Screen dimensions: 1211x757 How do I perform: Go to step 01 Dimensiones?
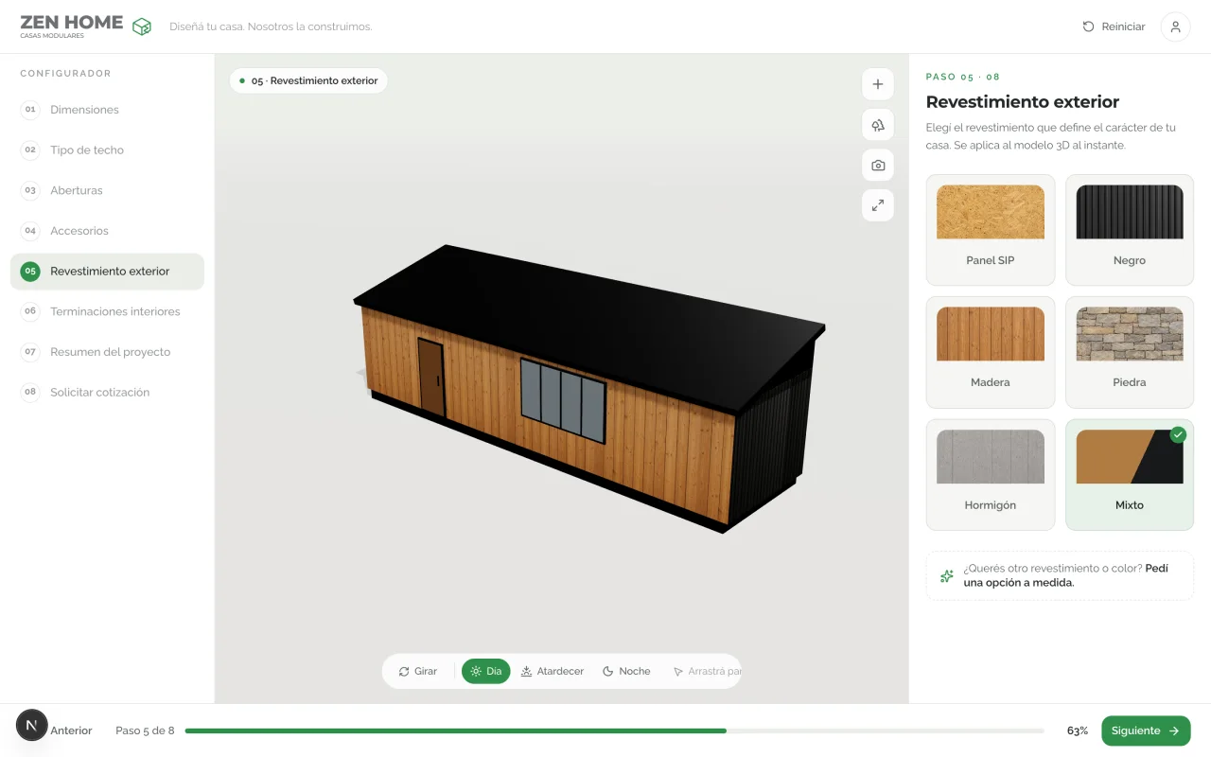coord(107,110)
